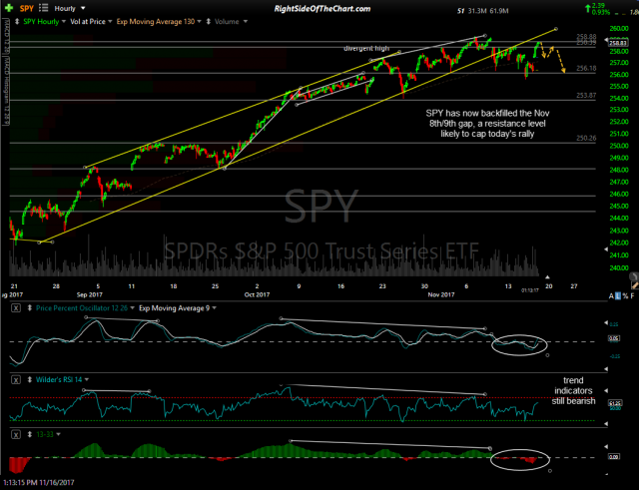Click the 258.83 current price label
The width and height of the screenshot is (639, 490).
coord(618,43)
